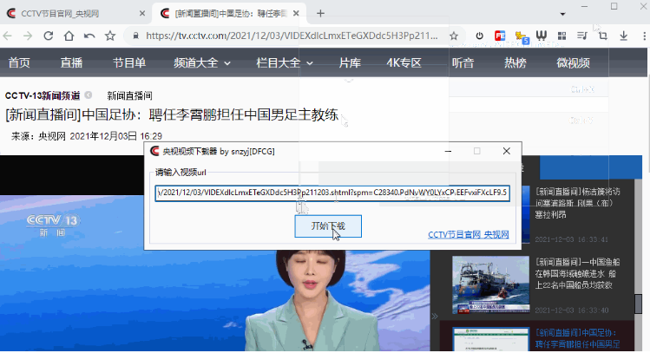The height and width of the screenshot is (353, 650).
Task: Click the 开始下载 button
Action: [x=328, y=226]
